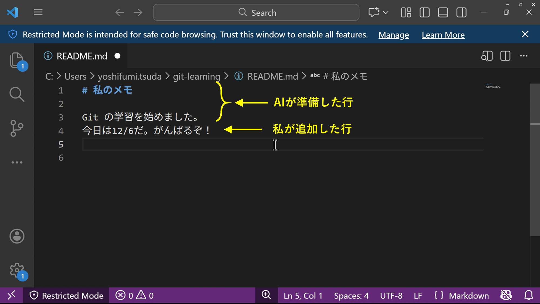Open the Explorer view in activity bar
The width and height of the screenshot is (540, 304).
pyautogui.click(x=17, y=60)
